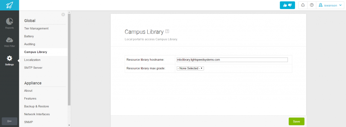Open Web Filter cloud icon

click(x=9, y=40)
